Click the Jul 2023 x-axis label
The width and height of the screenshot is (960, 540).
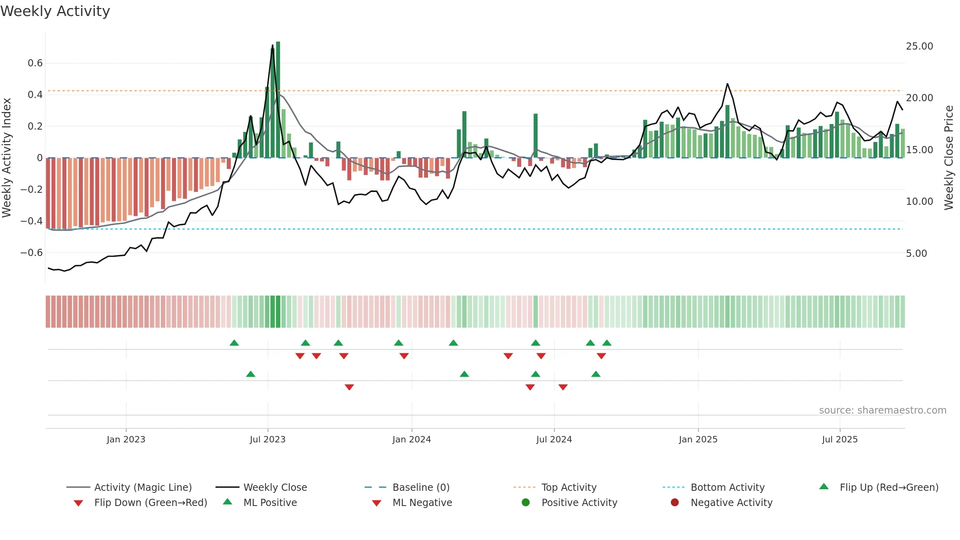click(x=268, y=440)
